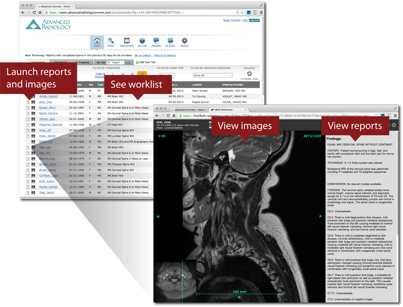This screenshot has width=403, height=307.
Task: Click 'CT Head WO' exam cell
Action: pos(115,125)
